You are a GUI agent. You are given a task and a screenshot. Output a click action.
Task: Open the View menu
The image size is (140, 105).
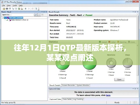[9, 6]
